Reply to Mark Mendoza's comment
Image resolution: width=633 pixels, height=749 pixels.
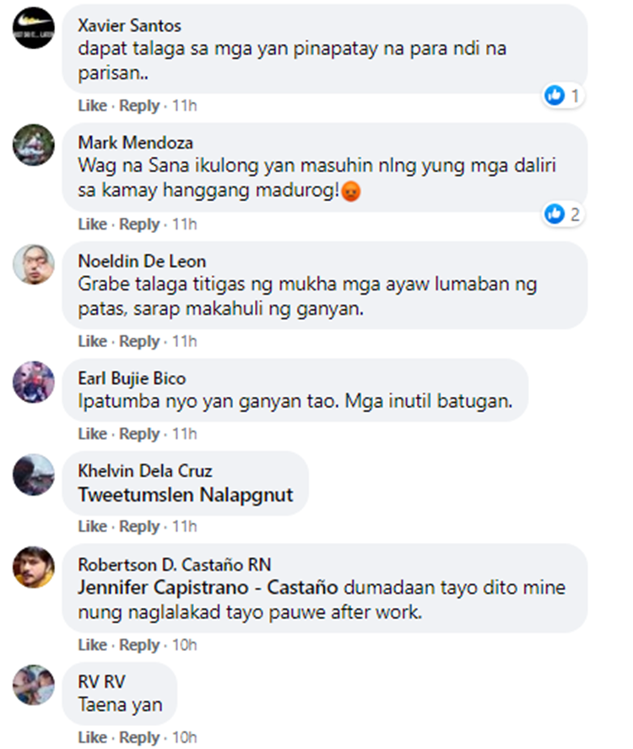click(x=139, y=224)
